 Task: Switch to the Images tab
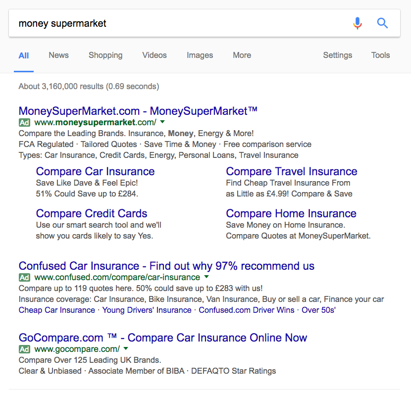pyautogui.click(x=200, y=55)
